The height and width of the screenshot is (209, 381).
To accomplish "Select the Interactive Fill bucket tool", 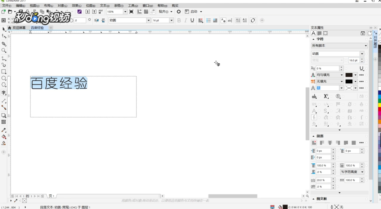I will click(4, 137).
